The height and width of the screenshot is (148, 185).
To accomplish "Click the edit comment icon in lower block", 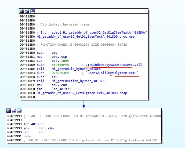I will (14, 111).
